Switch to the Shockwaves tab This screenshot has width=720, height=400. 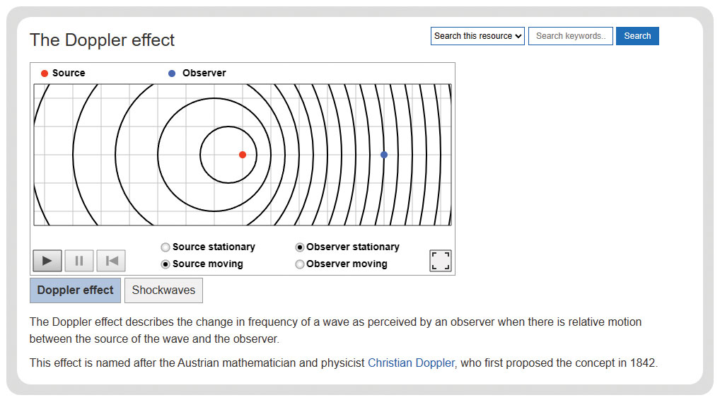(163, 290)
